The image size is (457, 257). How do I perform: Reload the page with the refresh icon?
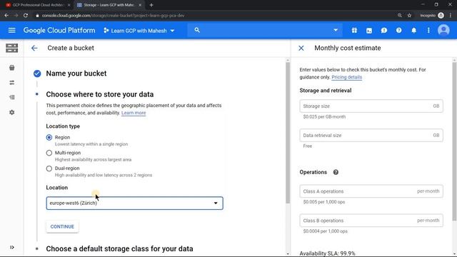tap(26, 16)
